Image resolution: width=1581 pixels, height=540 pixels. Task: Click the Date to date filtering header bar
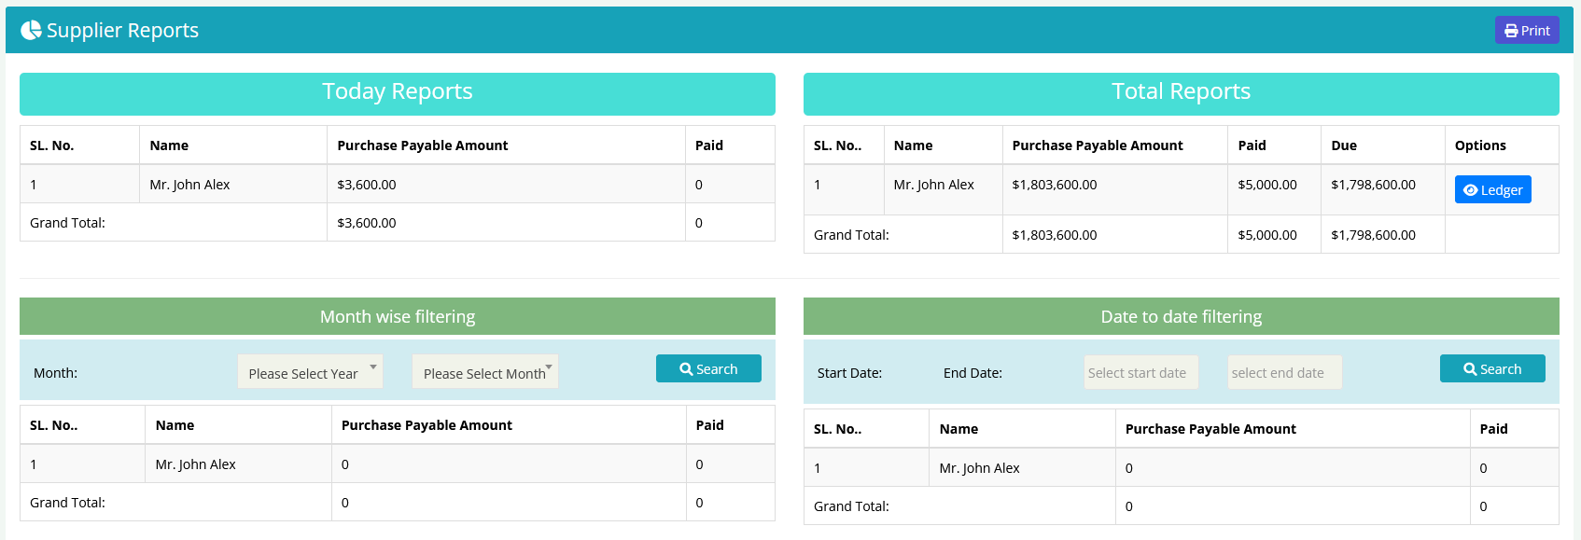coord(1181,317)
